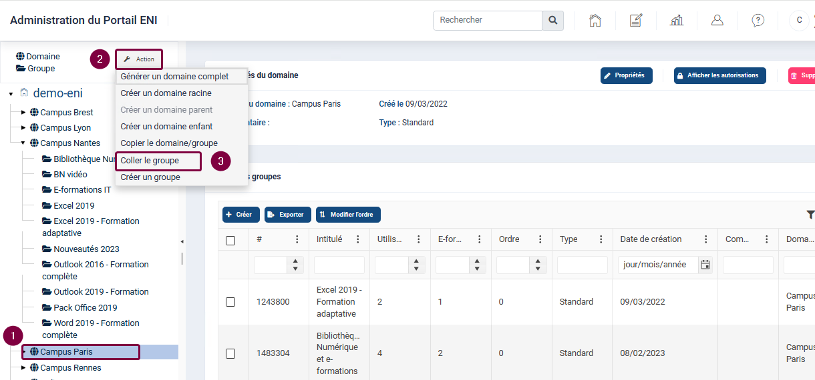Adjust the E-for... filter stepper arrows

(x=477, y=265)
